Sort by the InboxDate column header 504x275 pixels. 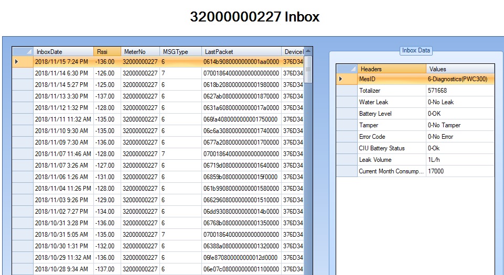(63, 52)
